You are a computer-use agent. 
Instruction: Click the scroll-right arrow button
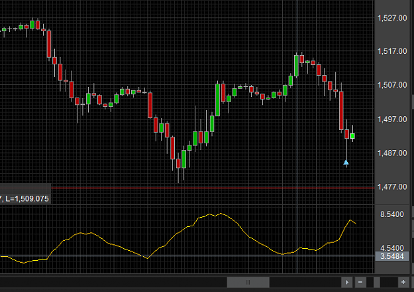[347, 282]
